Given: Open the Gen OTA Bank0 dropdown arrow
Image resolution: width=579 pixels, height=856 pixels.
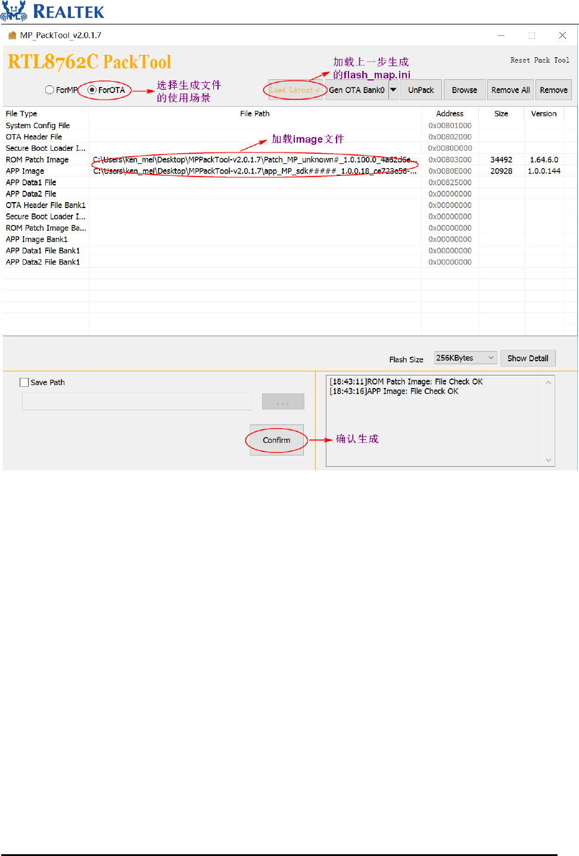Looking at the screenshot, I should tap(393, 90).
